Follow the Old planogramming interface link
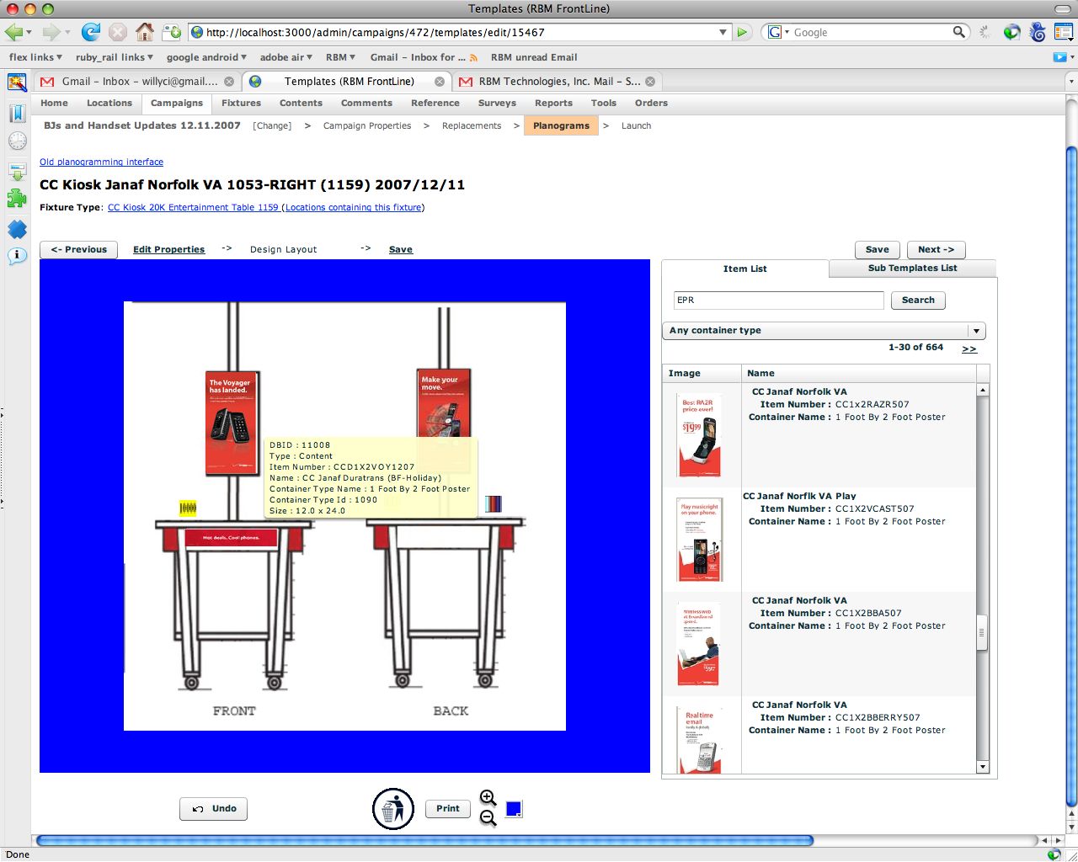Viewport: 1078px width, 862px height. [x=101, y=162]
